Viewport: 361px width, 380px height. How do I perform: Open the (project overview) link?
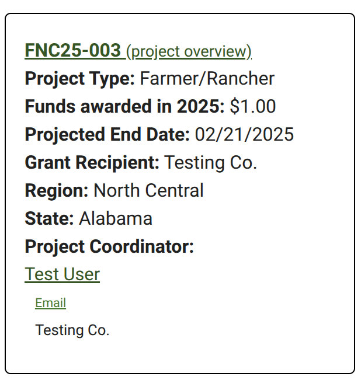click(189, 51)
